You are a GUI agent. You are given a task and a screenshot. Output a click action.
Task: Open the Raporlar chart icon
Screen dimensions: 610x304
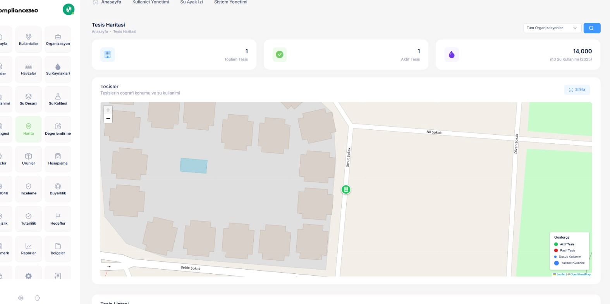28,246
